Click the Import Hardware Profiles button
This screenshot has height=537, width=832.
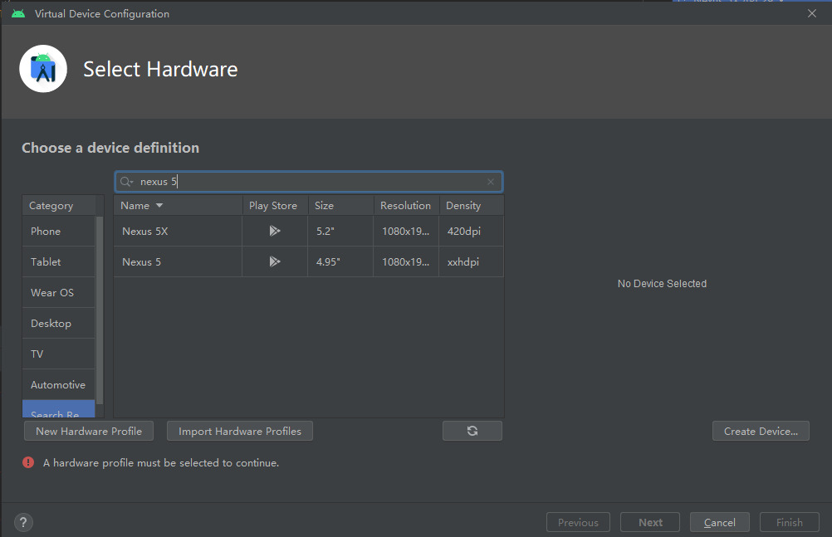tap(240, 431)
